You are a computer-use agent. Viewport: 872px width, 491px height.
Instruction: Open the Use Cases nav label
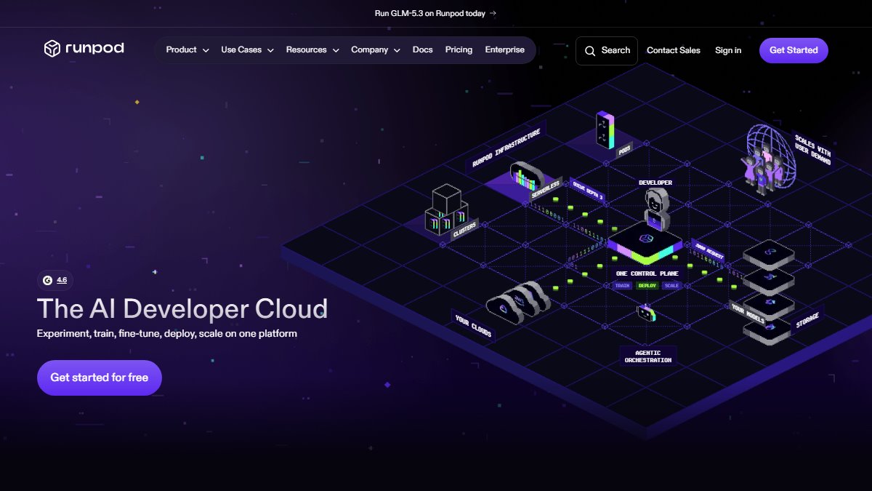[x=241, y=50]
